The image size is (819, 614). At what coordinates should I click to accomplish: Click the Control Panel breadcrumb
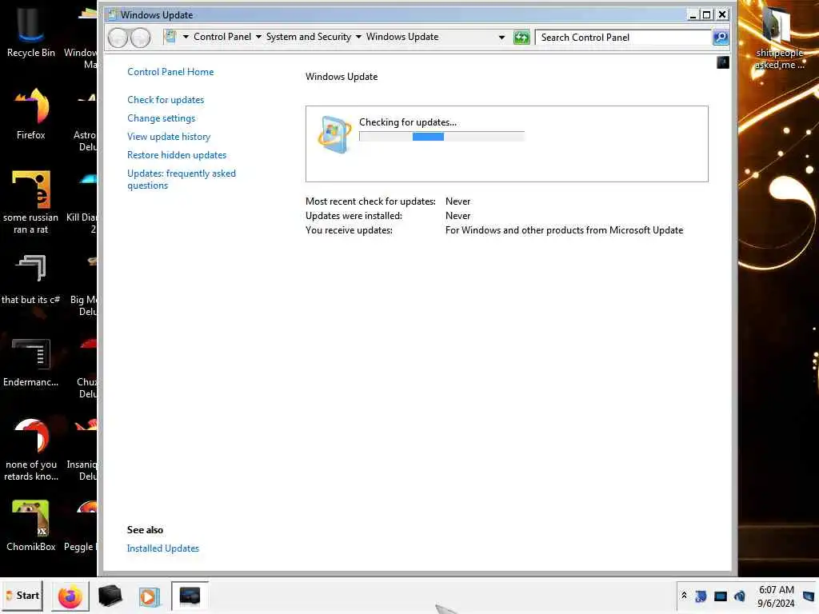coord(222,37)
